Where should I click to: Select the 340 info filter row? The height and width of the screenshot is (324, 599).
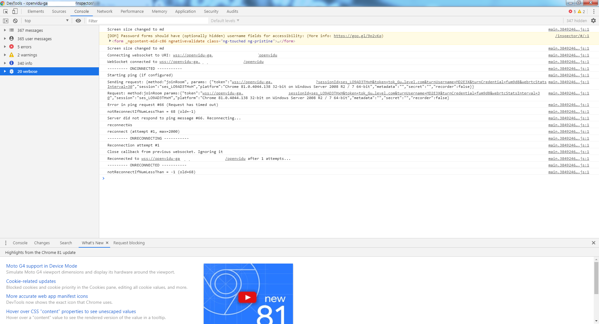point(49,63)
